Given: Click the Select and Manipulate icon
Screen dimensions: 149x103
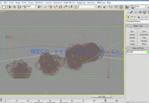Looking at the screenshot, I should click(45, 7).
